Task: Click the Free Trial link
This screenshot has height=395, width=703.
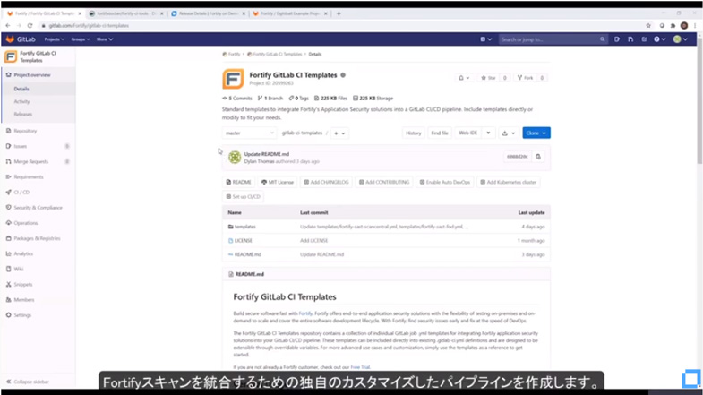Action: pos(360,367)
